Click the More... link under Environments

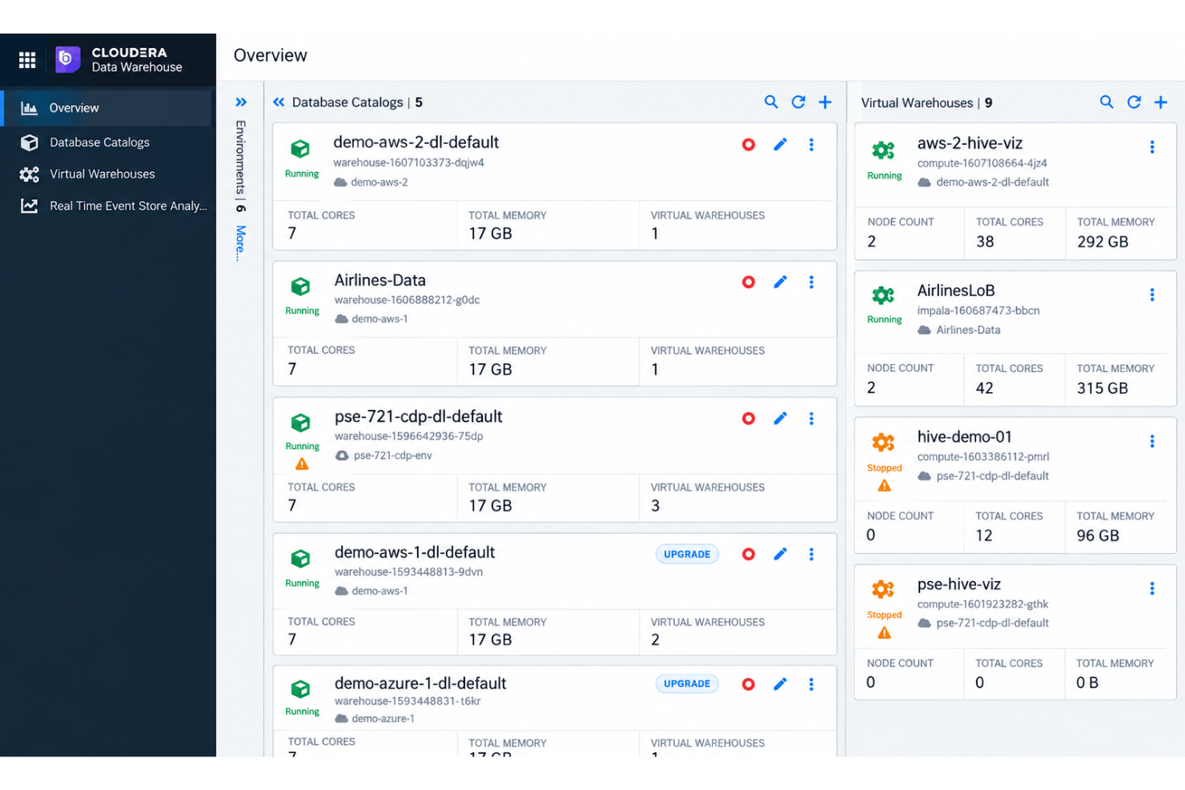coord(240,243)
